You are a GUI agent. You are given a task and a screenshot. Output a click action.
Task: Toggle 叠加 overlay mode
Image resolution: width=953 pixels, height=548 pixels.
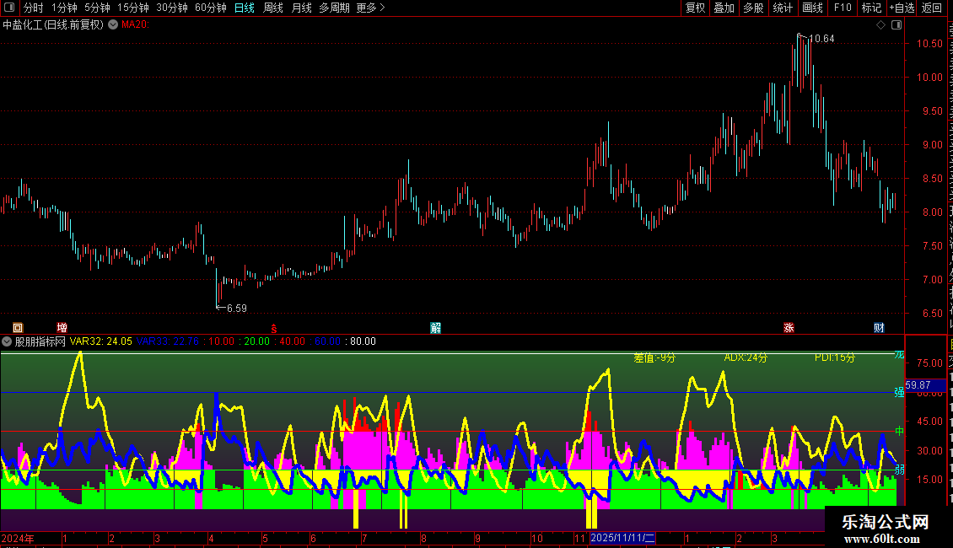(724, 8)
